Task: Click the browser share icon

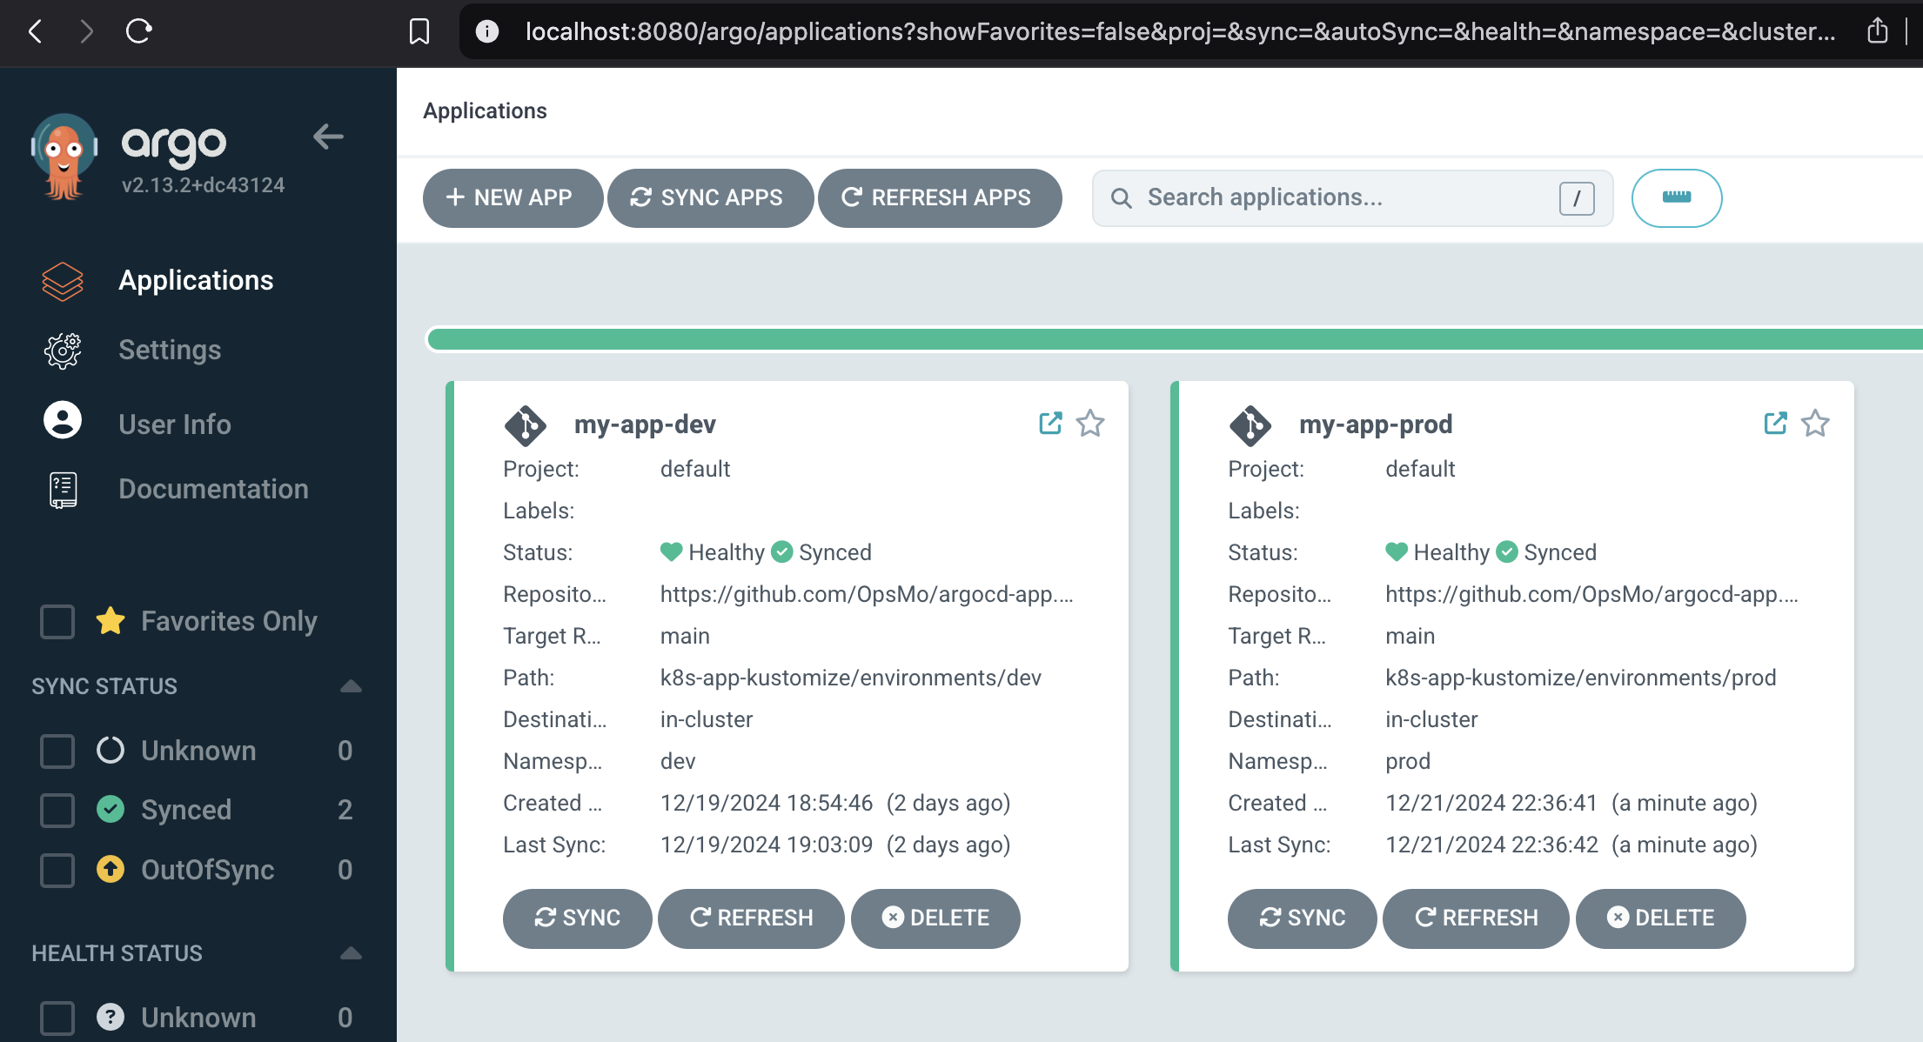Action: coord(1878,32)
